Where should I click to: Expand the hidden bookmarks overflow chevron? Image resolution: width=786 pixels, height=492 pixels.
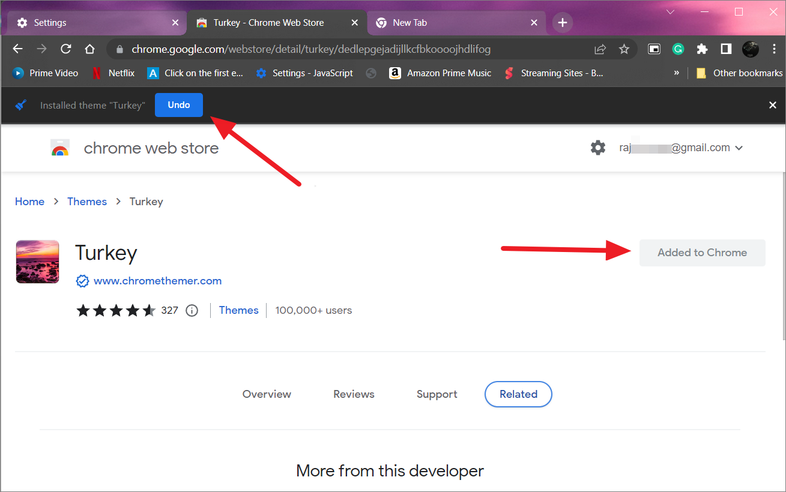pos(676,73)
